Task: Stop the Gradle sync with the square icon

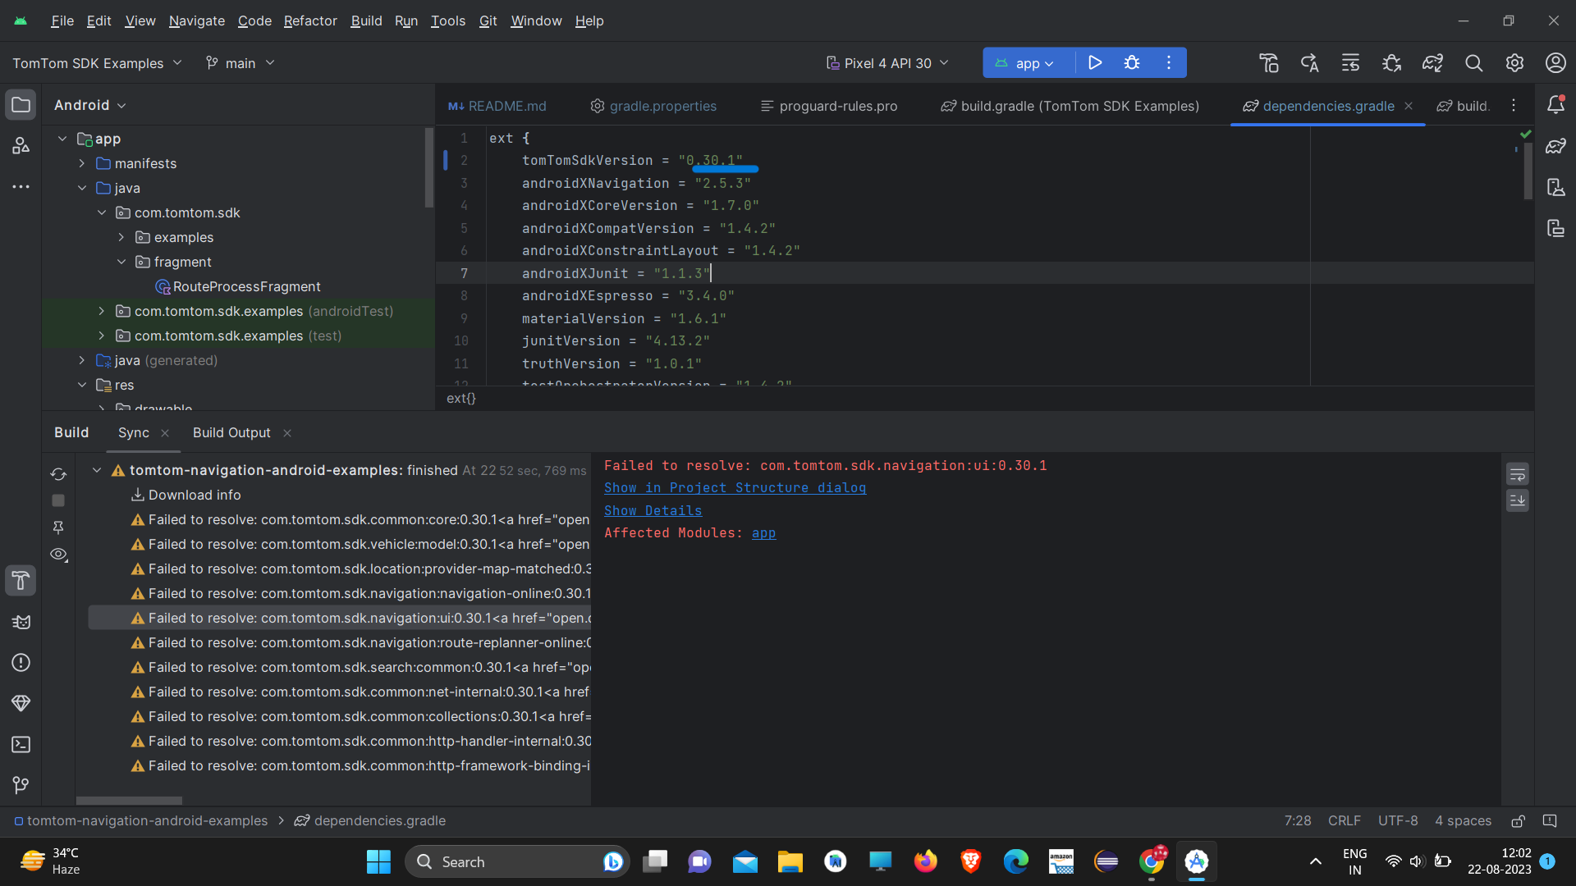Action: (58, 500)
